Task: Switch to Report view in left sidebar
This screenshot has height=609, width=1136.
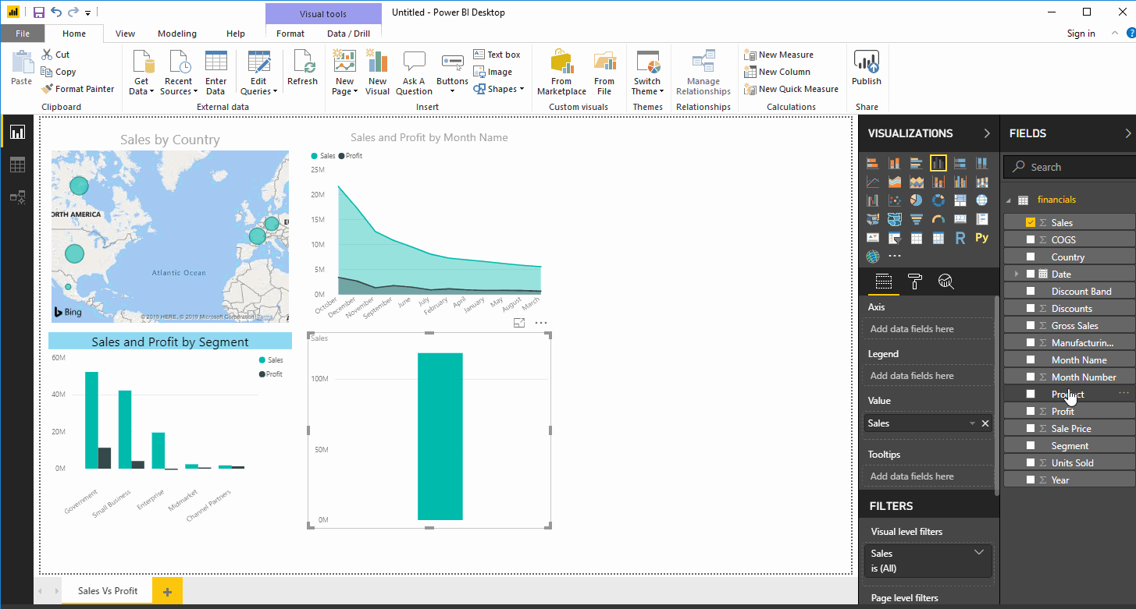Action: click(17, 132)
